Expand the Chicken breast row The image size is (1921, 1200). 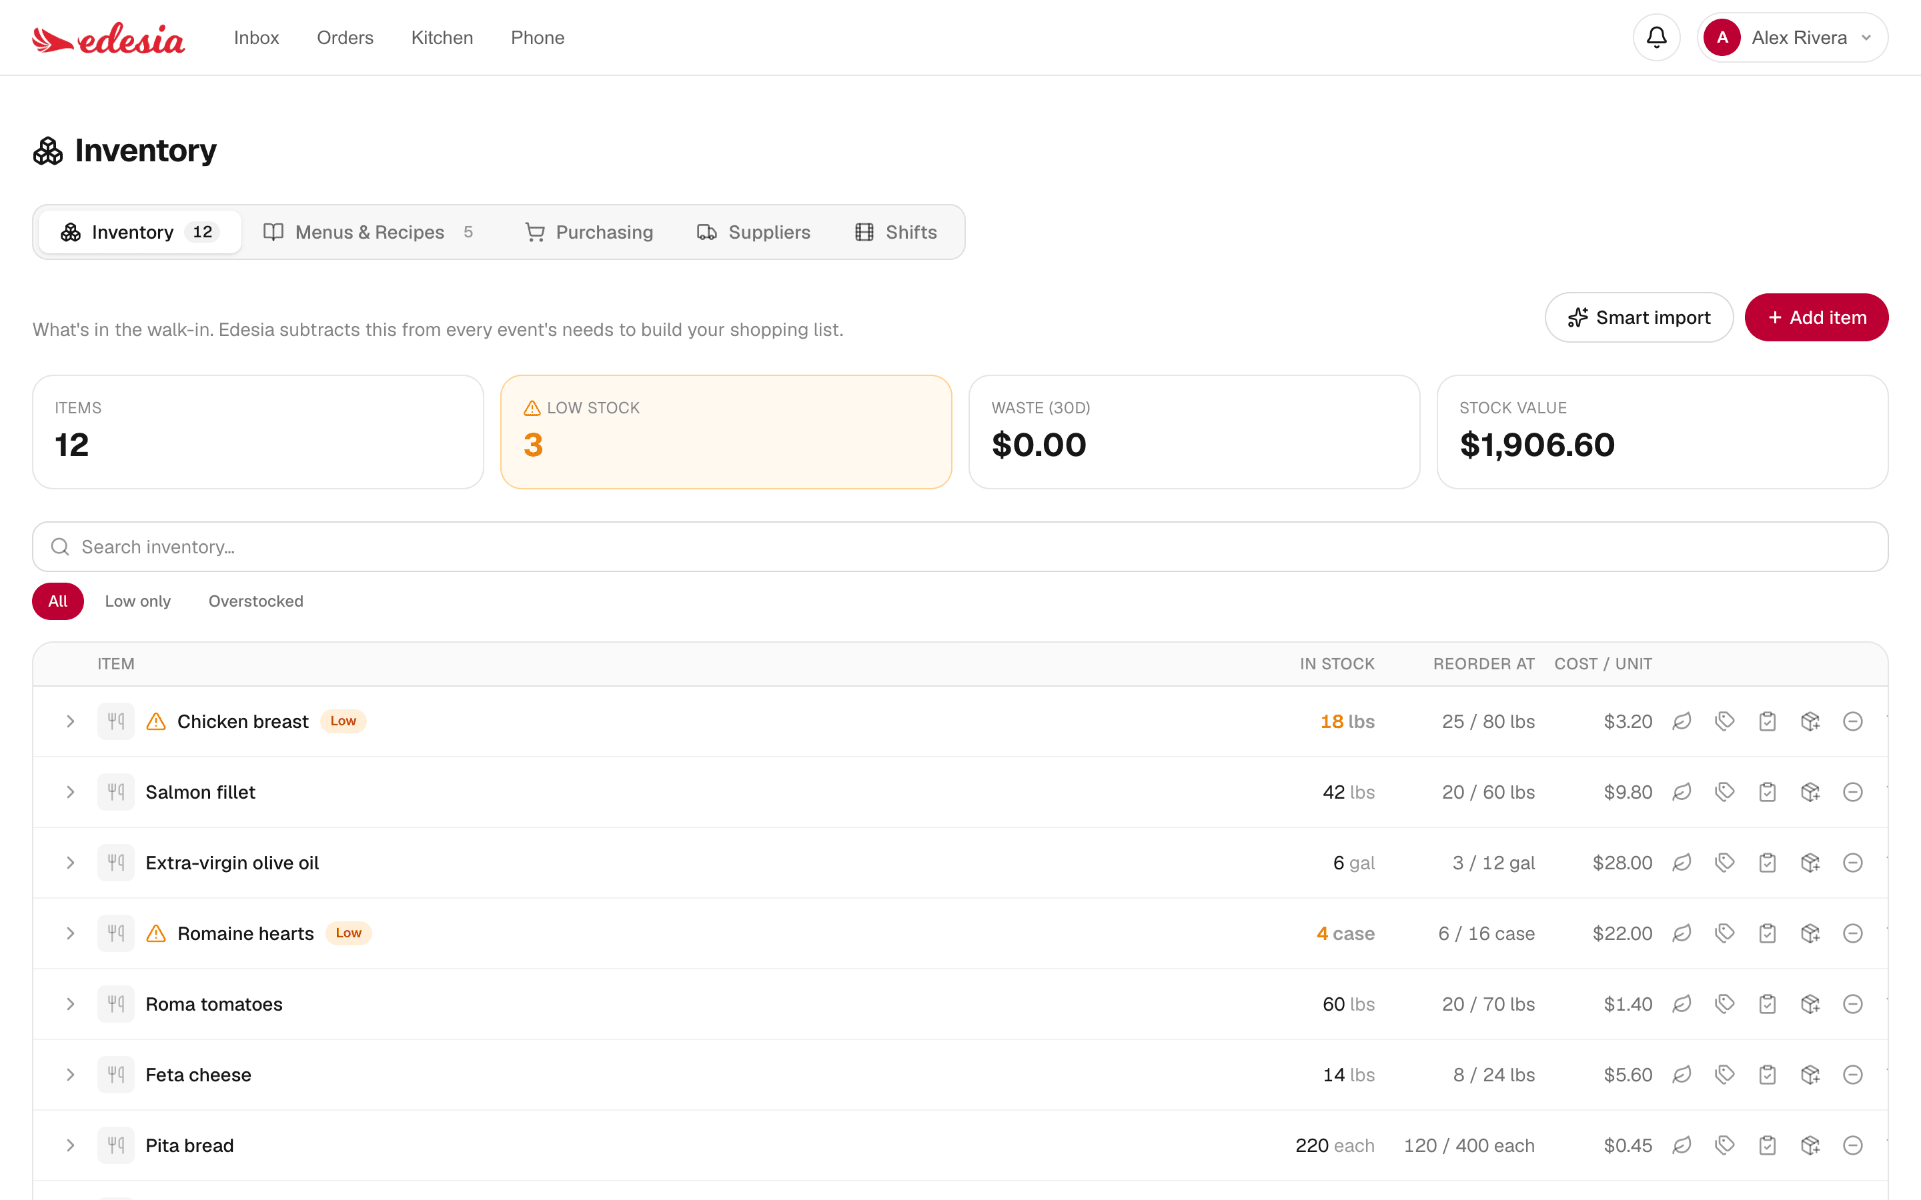(x=70, y=721)
